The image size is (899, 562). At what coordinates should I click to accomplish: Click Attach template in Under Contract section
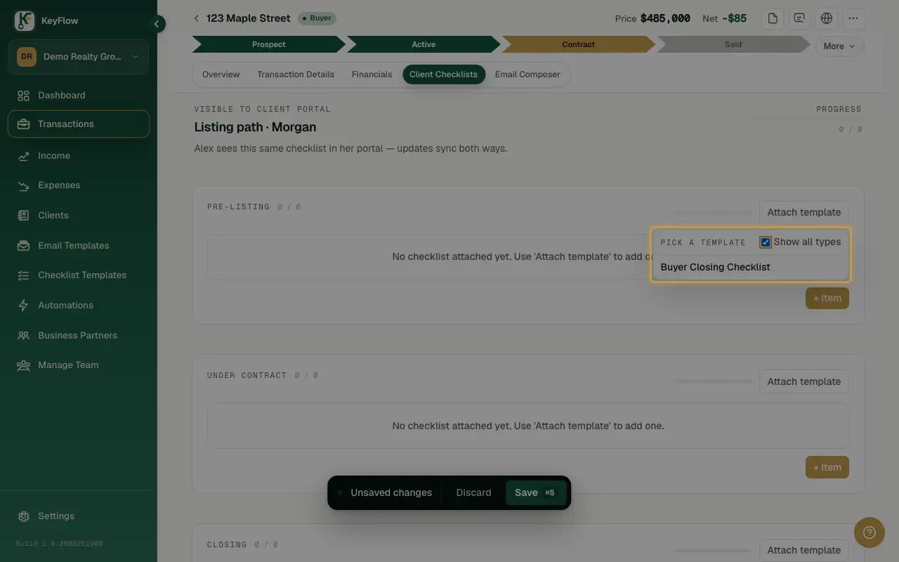click(804, 381)
